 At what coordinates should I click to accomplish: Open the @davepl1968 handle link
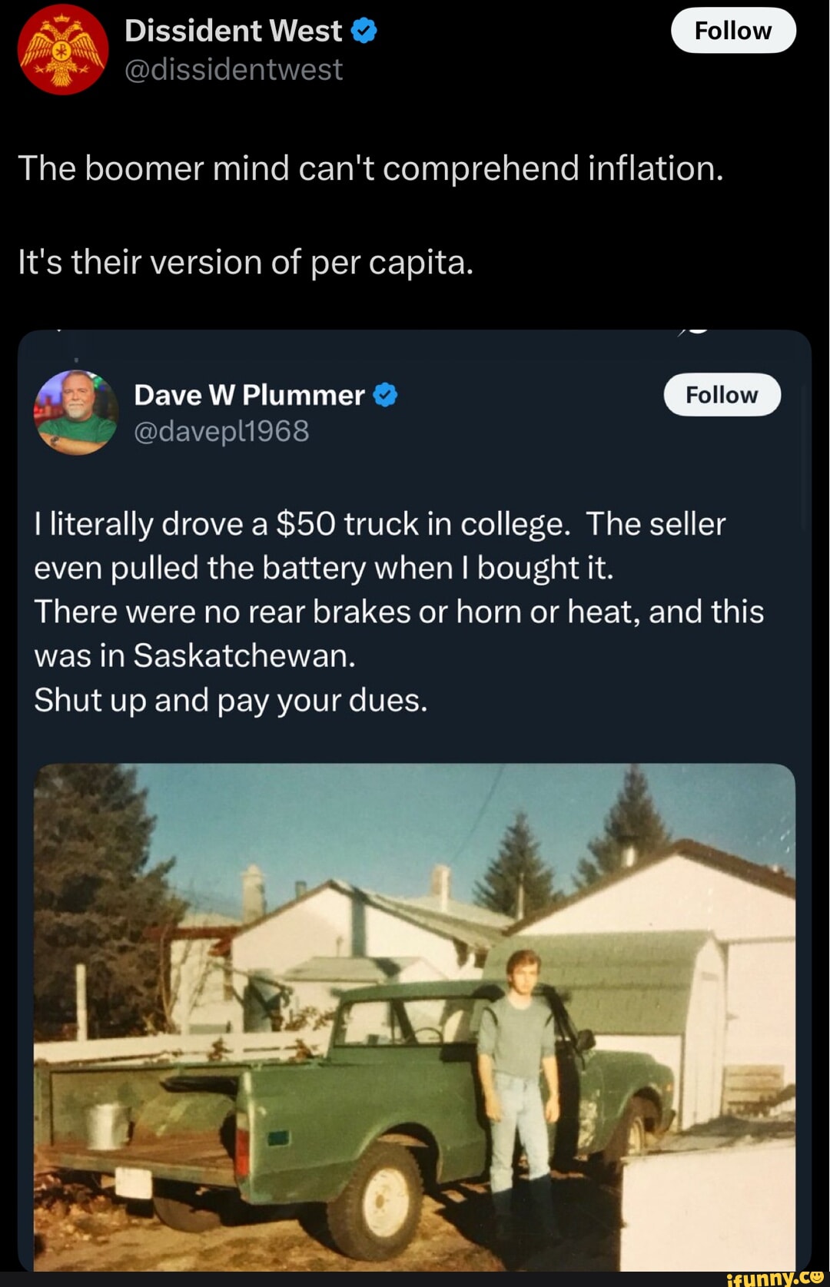point(221,431)
